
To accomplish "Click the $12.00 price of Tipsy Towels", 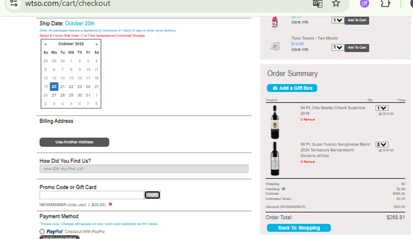I will pos(298,44).
